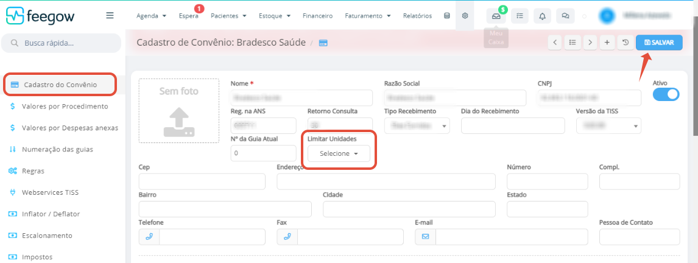Click the Endereço input field
The width and height of the screenshot is (698, 263).
[x=386, y=181]
